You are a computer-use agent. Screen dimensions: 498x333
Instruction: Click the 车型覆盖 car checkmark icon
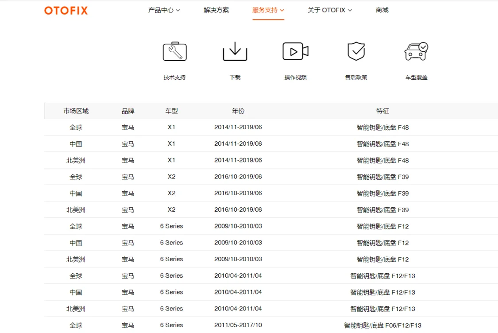click(417, 51)
